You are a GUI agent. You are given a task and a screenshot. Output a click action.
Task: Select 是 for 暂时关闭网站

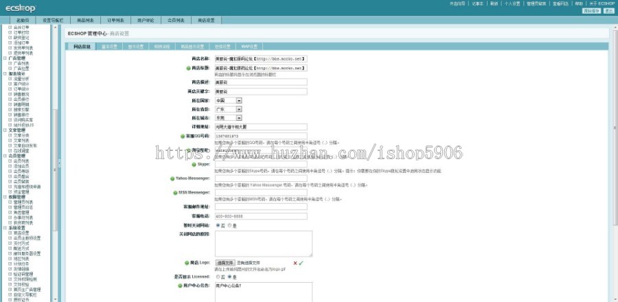click(x=230, y=226)
